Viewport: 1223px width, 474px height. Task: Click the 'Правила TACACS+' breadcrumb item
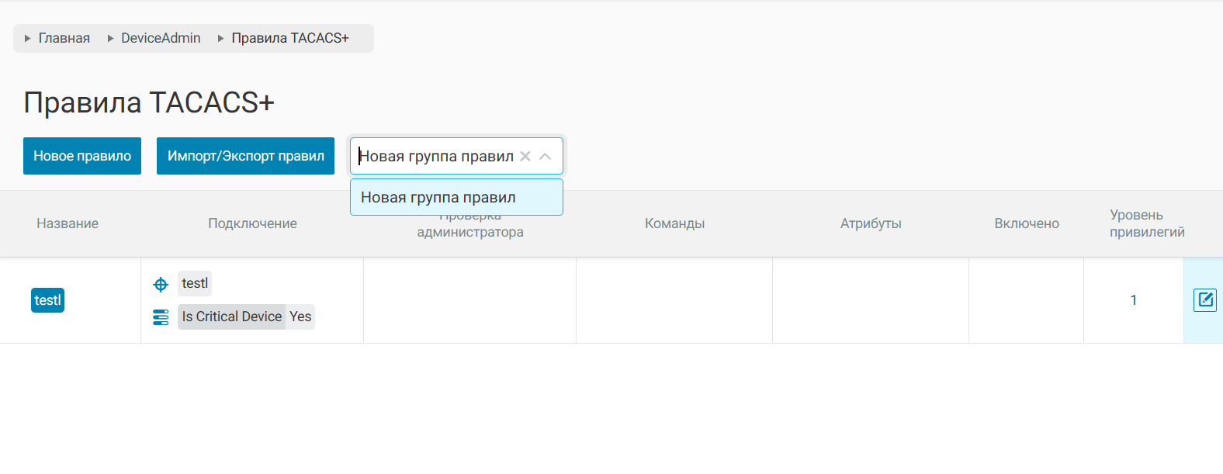290,38
